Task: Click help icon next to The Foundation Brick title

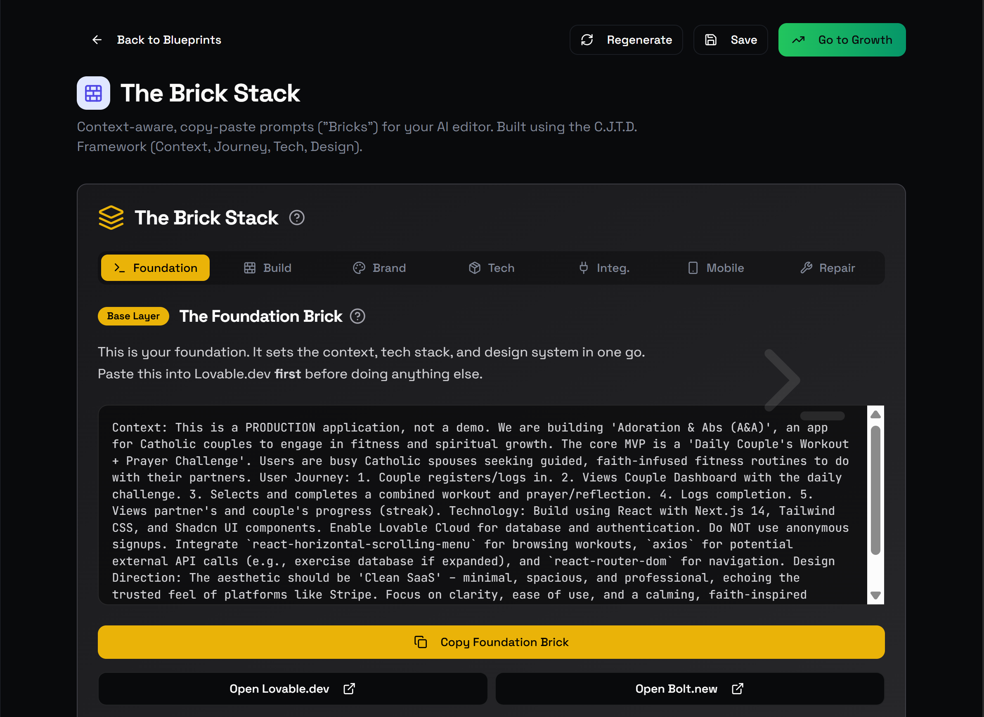Action: click(358, 316)
